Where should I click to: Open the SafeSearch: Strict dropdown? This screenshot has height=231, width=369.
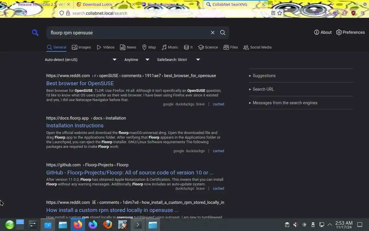tap(178, 60)
